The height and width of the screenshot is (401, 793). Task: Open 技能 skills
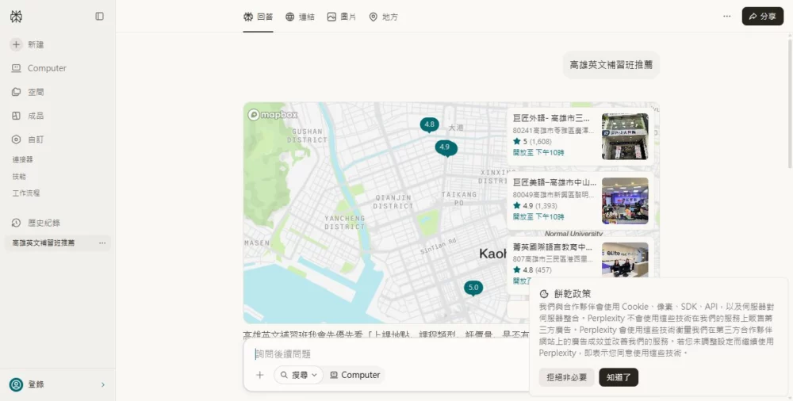pos(19,177)
